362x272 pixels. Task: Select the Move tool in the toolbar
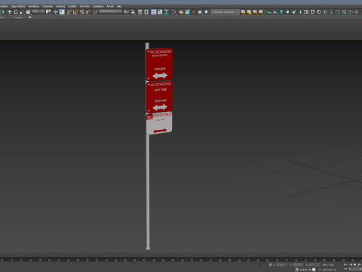coord(10,12)
